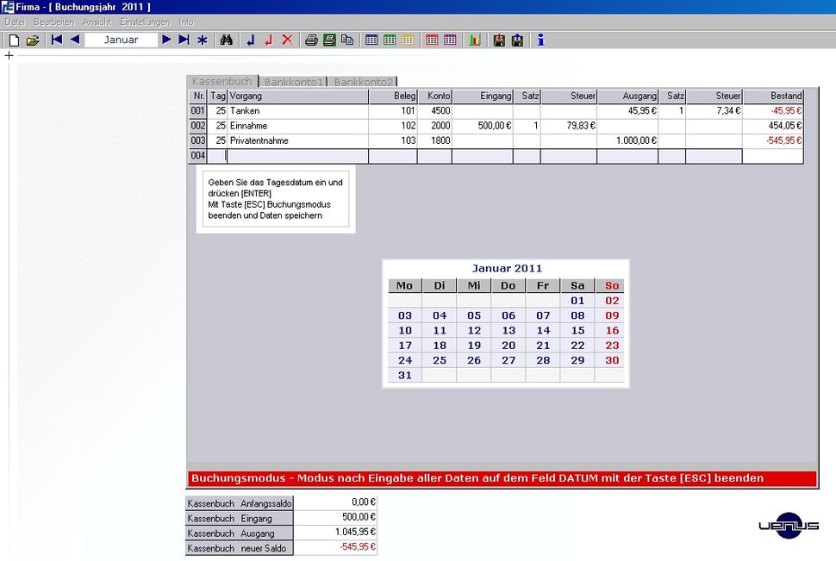Click the red X delete icon

pyautogui.click(x=287, y=40)
